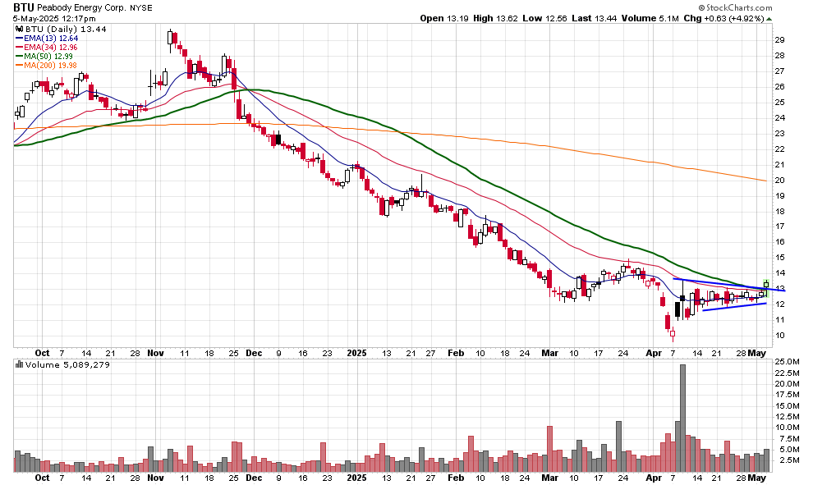The width and height of the screenshot is (813, 485).
Task: Click the April low candlestick near 10
Action: pyautogui.click(x=672, y=332)
